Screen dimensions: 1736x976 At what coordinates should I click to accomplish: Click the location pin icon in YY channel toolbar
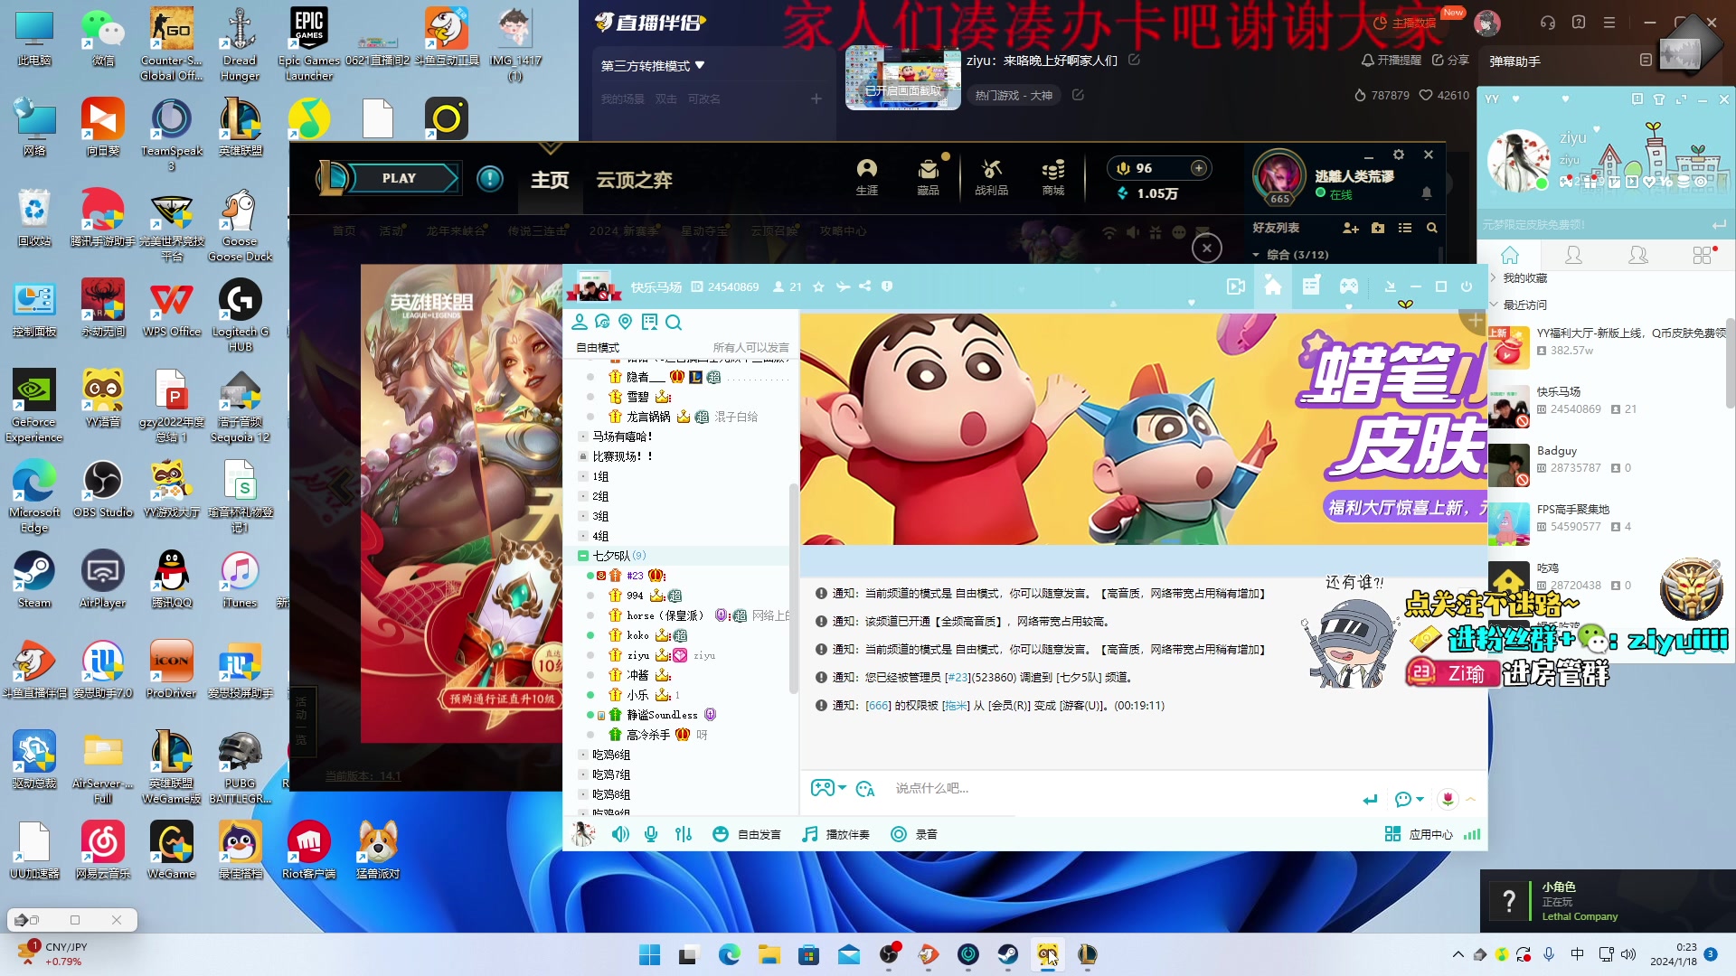point(626,322)
